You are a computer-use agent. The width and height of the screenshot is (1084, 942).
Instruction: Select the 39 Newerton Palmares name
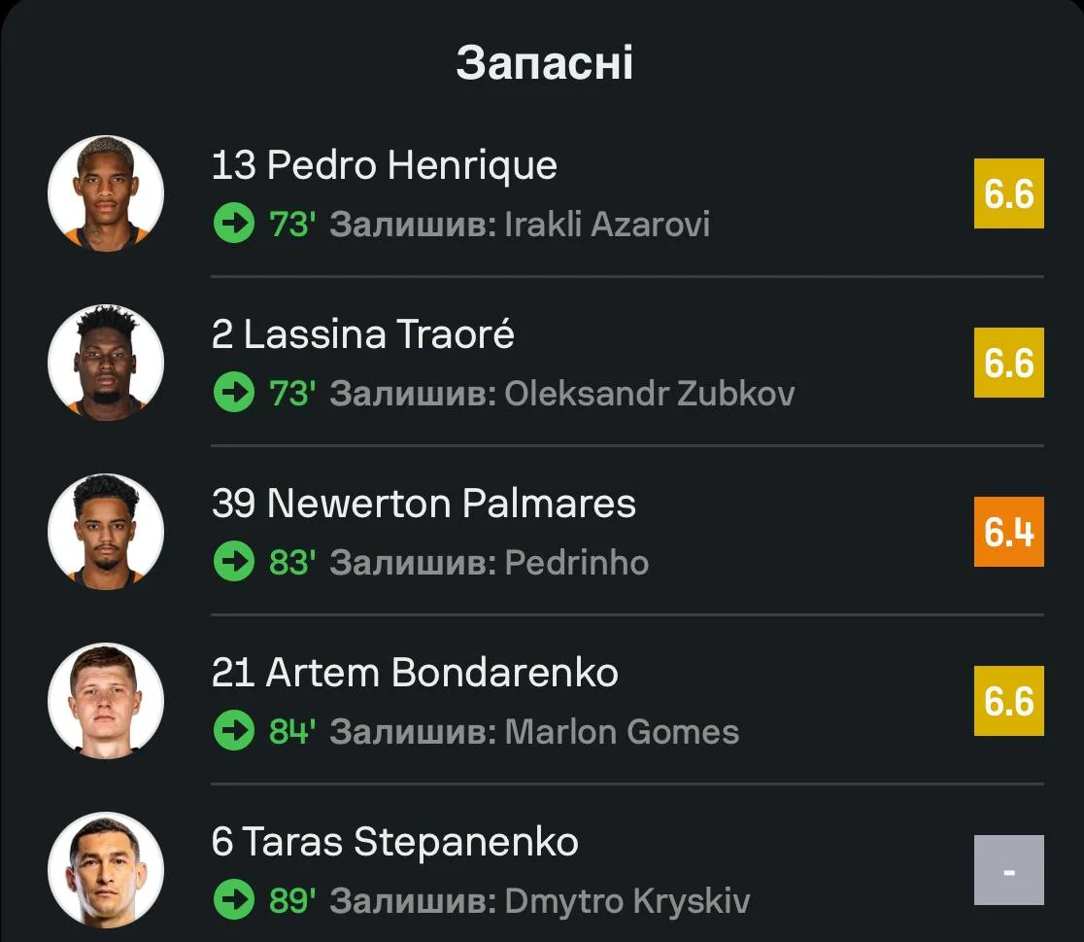(x=423, y=504)
